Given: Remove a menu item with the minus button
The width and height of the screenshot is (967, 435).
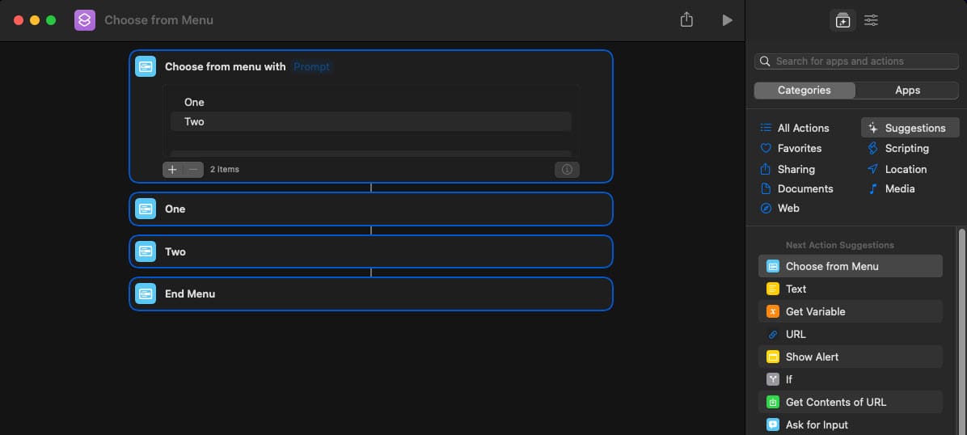Looking at the screenshot, I should coord(193,169).
